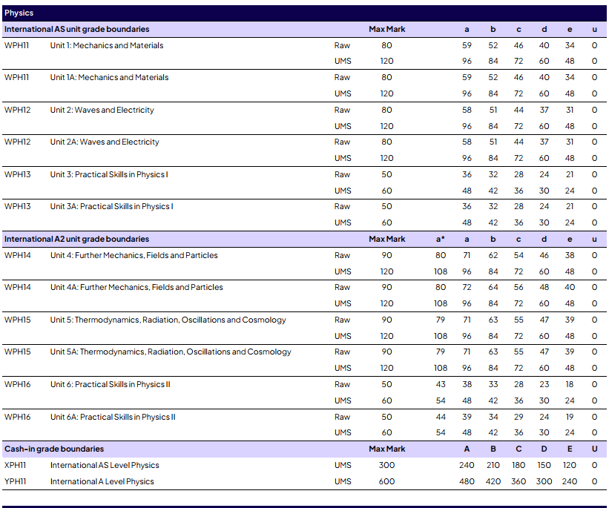Image resolution: width=609 pixels, height=508 pixels.
Task: Click Unit 1: Mechanics and Materials row title
Action: coord(107,45)
